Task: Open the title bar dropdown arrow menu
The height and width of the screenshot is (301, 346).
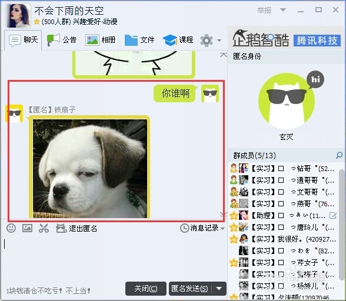Action: click(x=283, y=10)
